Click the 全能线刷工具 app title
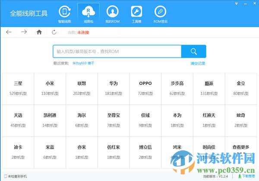The width and height of the screenshot is (259, 181). pyautogui.click(x=29, y=13)
